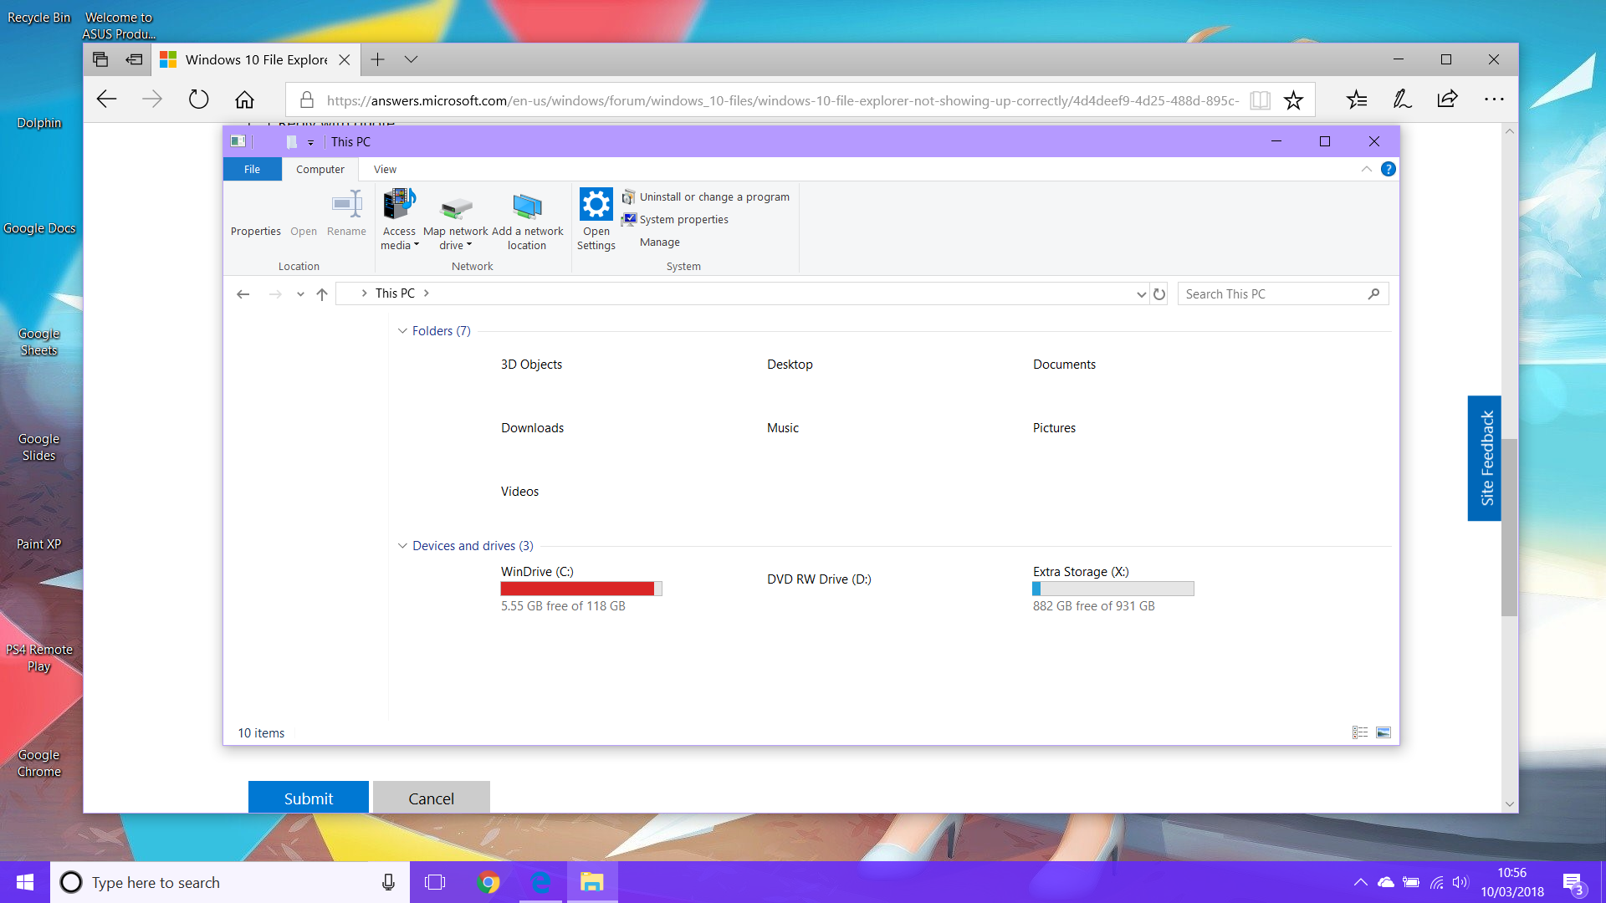
Task: Open the File menu tab
Action: pos(252,169)
